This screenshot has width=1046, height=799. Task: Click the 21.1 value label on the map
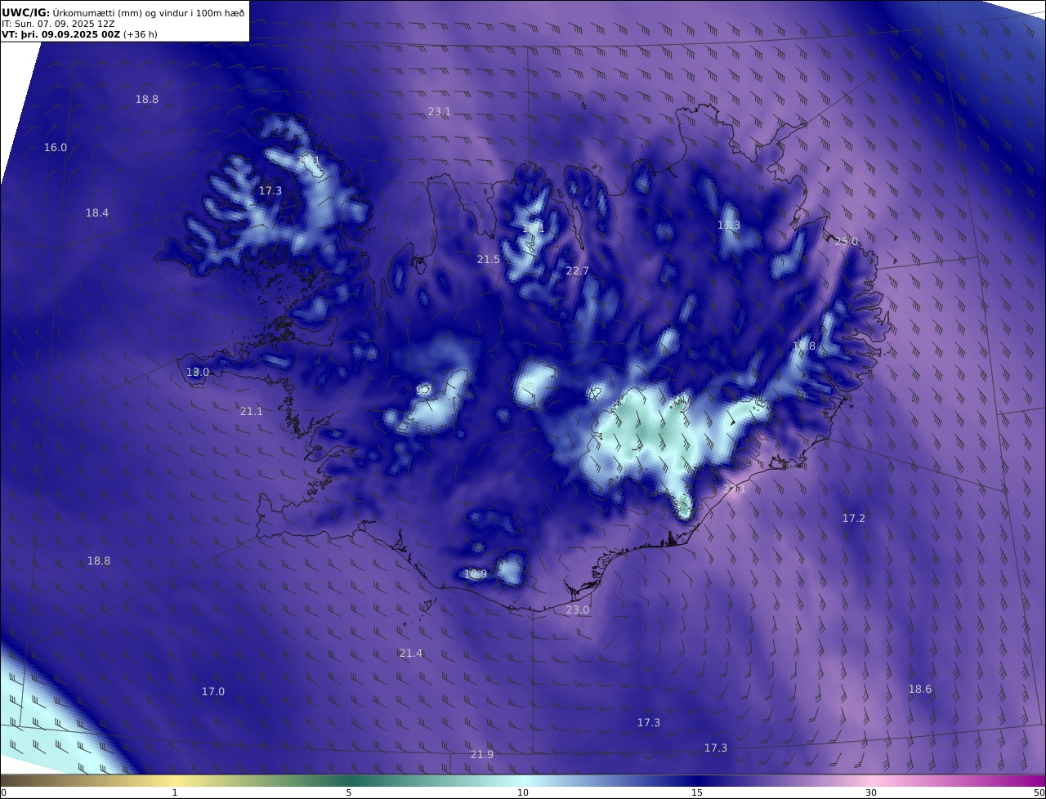pos(252,412)
